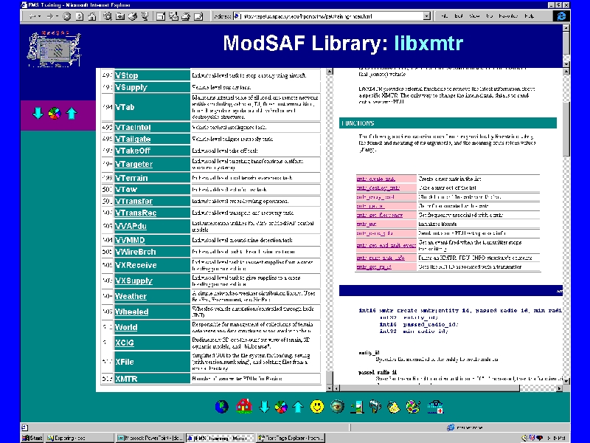Click the paint palette icon in bottom bar
Viewport: 590px width, 443px height.
coord(413,408)
